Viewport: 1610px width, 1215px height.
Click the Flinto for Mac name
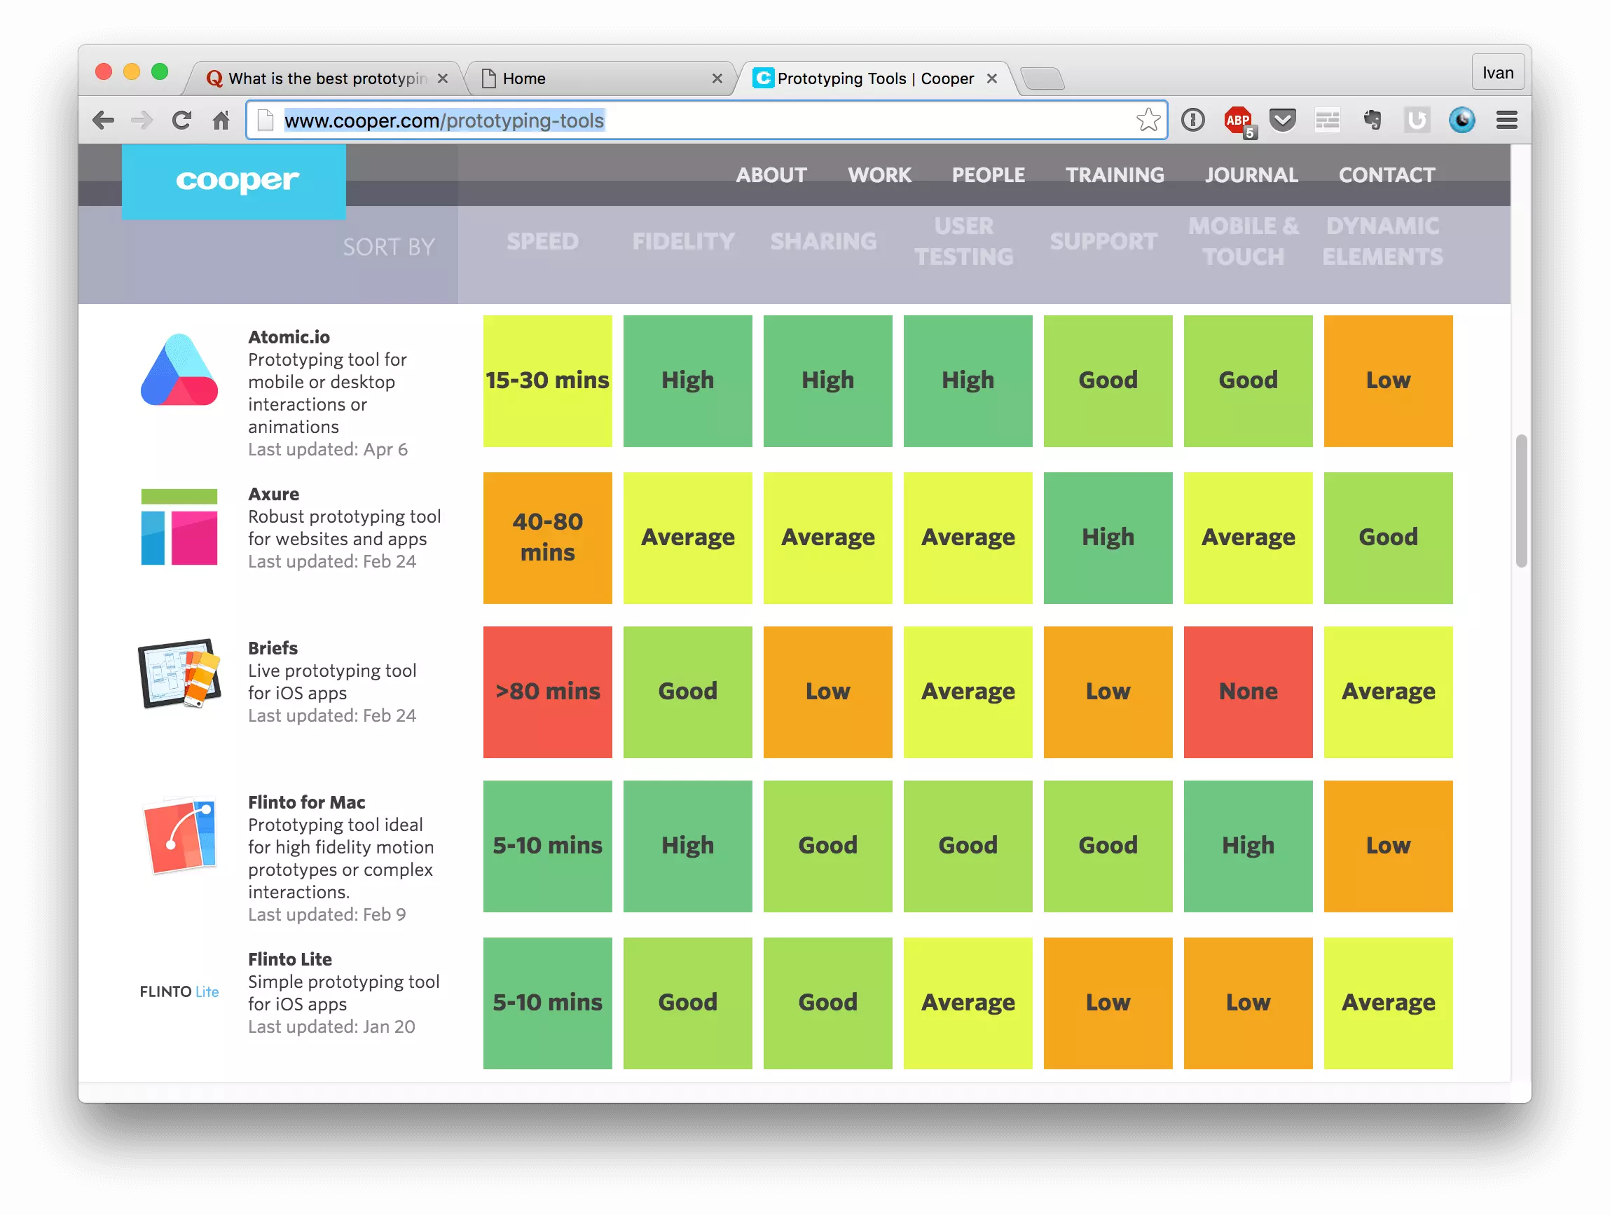pyautogui.click(x=306, y=802)
